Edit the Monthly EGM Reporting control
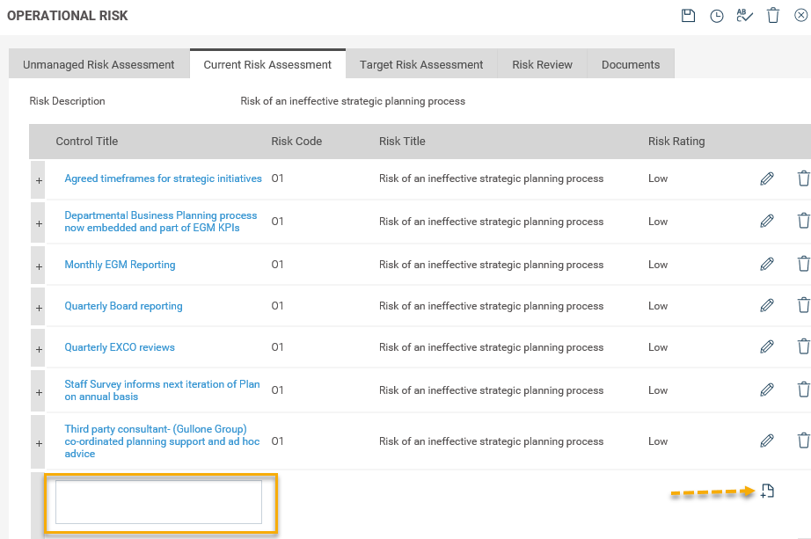811x539 pixels. (767, 265)
